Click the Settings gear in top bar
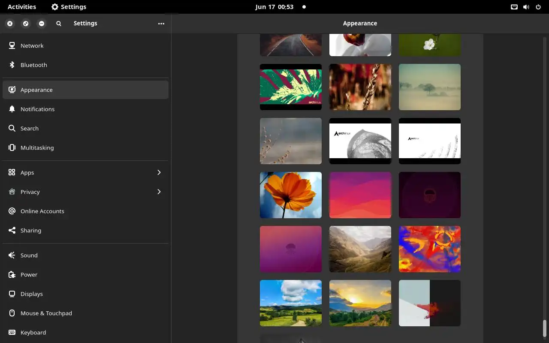549x343 pixels. point(55,7)
